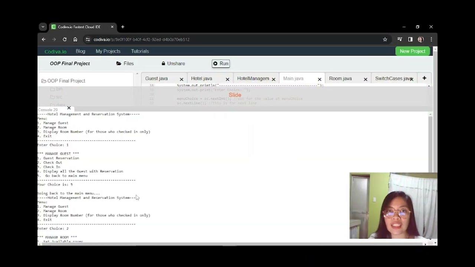
Task: Click '4. Display all the Guest with Reservation' line
Action: (x=80, y=171)
